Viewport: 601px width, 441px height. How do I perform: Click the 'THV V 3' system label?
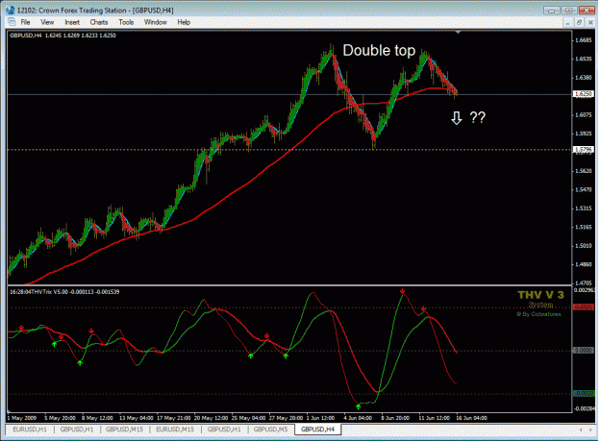pyautogui.click(x=540, y=295)
